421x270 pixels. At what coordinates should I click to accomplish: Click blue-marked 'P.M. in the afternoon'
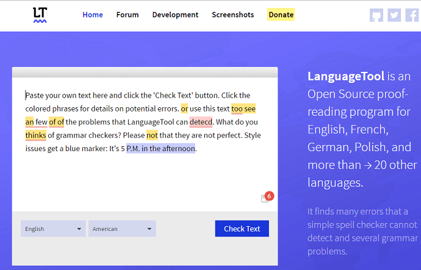pos(160,148)
